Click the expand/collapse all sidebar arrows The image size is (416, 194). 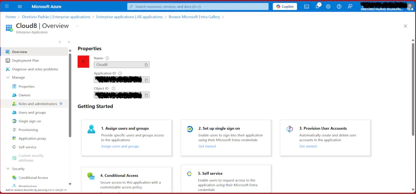[x=60, y=42]
